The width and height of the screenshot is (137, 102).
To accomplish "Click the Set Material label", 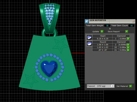I will (122, 86).
